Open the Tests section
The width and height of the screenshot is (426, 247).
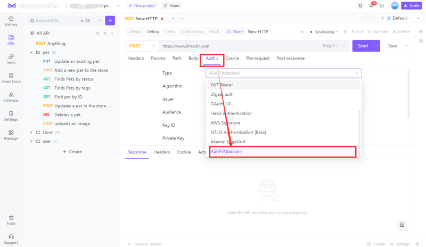point(11,59)
